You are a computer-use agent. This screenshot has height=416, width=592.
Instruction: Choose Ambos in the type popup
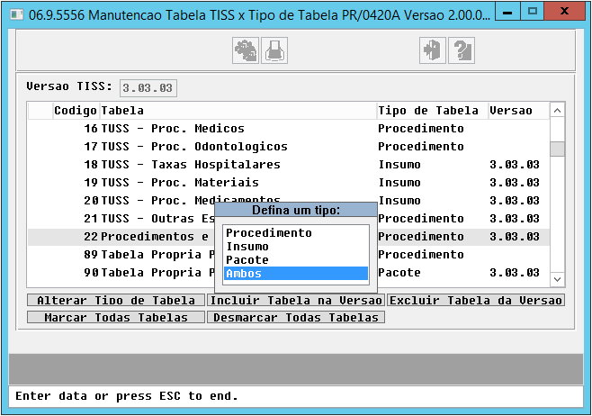(296, 274)
